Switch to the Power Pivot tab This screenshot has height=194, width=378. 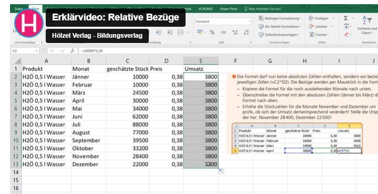[229, 9]
